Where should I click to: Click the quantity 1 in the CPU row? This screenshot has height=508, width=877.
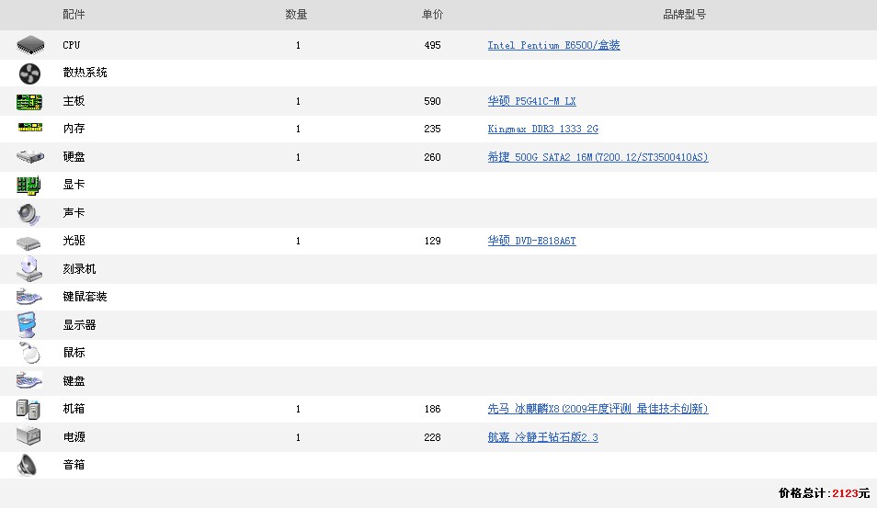298,45
